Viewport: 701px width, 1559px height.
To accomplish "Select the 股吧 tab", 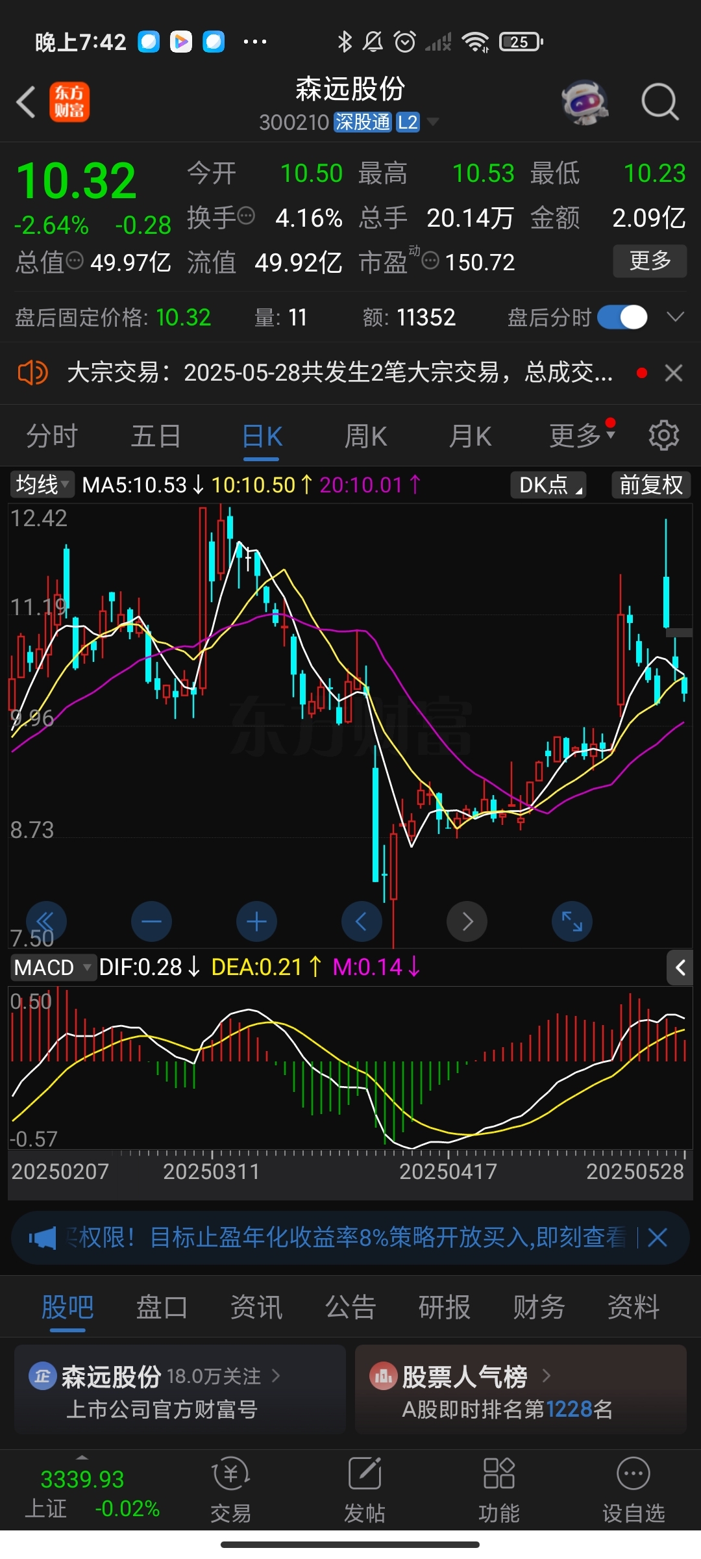I will coord(68,1307).
